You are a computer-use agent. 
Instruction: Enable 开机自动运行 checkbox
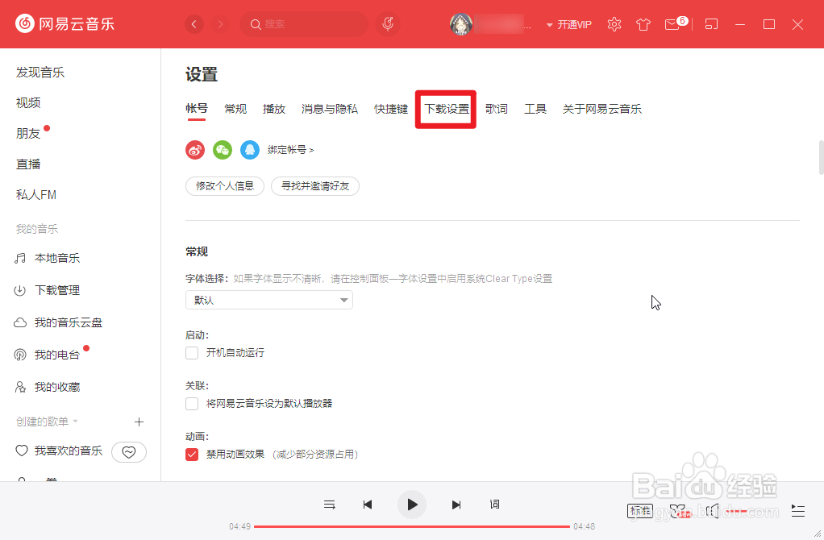click(x=192, y=352)
